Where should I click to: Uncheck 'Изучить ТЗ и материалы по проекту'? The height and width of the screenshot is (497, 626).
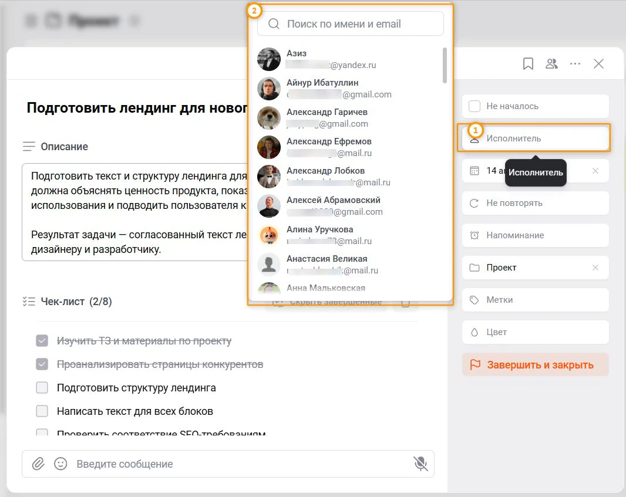click(x=42, y=341)
